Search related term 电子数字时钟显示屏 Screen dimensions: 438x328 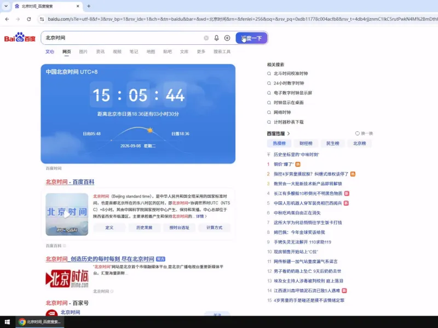[293, 93]
